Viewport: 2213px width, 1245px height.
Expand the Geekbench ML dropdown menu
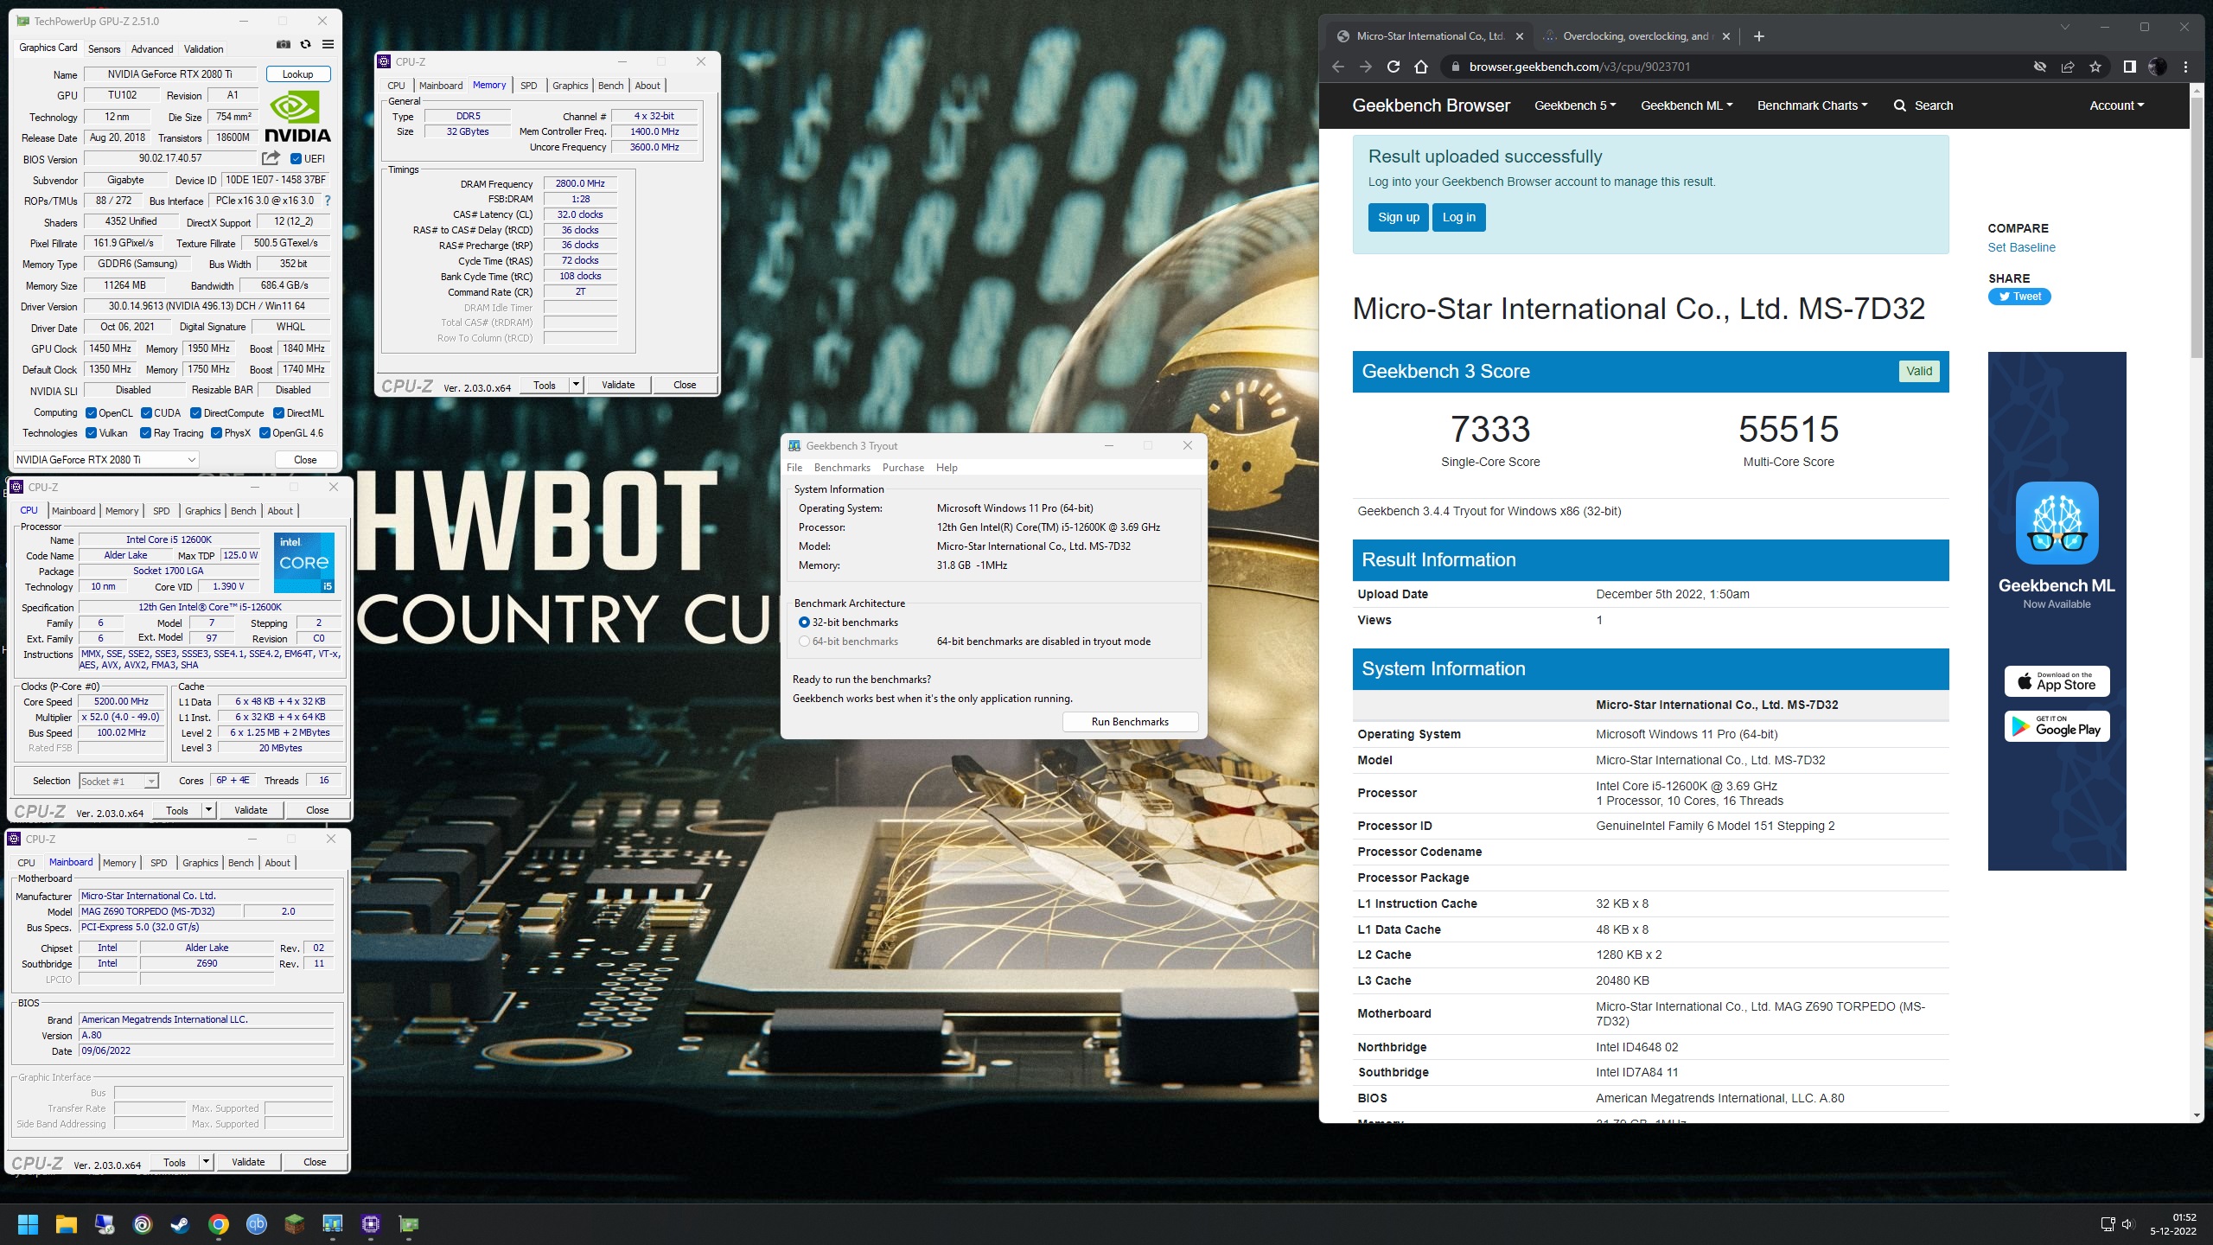[1687, 105]
